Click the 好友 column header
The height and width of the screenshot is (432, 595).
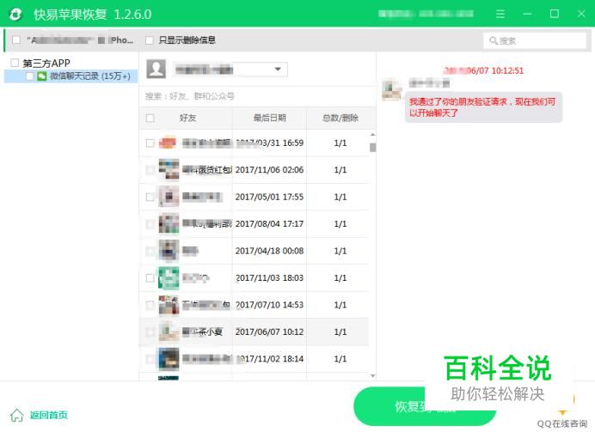[187, 118]
